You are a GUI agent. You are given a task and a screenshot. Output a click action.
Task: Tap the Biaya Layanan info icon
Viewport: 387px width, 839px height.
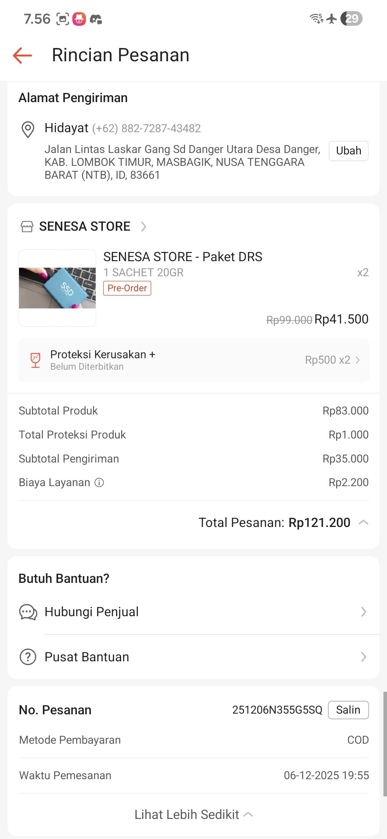coord(99,483)
